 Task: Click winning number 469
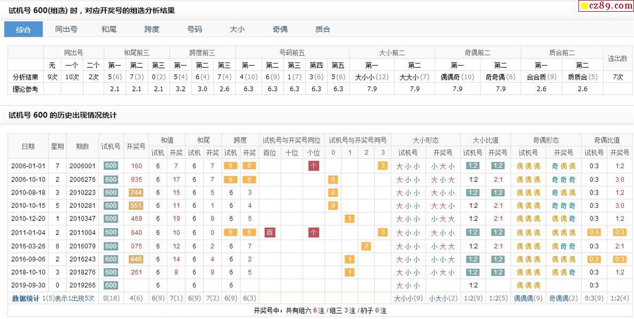pos(136,219)
